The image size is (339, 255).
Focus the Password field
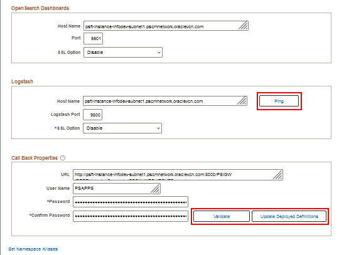coord(131,202)
